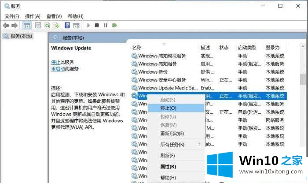Image resolution: width=308 pixels, height=183 pixels.
Task: Click the Stop Service square icon
Action: point(97,26)
